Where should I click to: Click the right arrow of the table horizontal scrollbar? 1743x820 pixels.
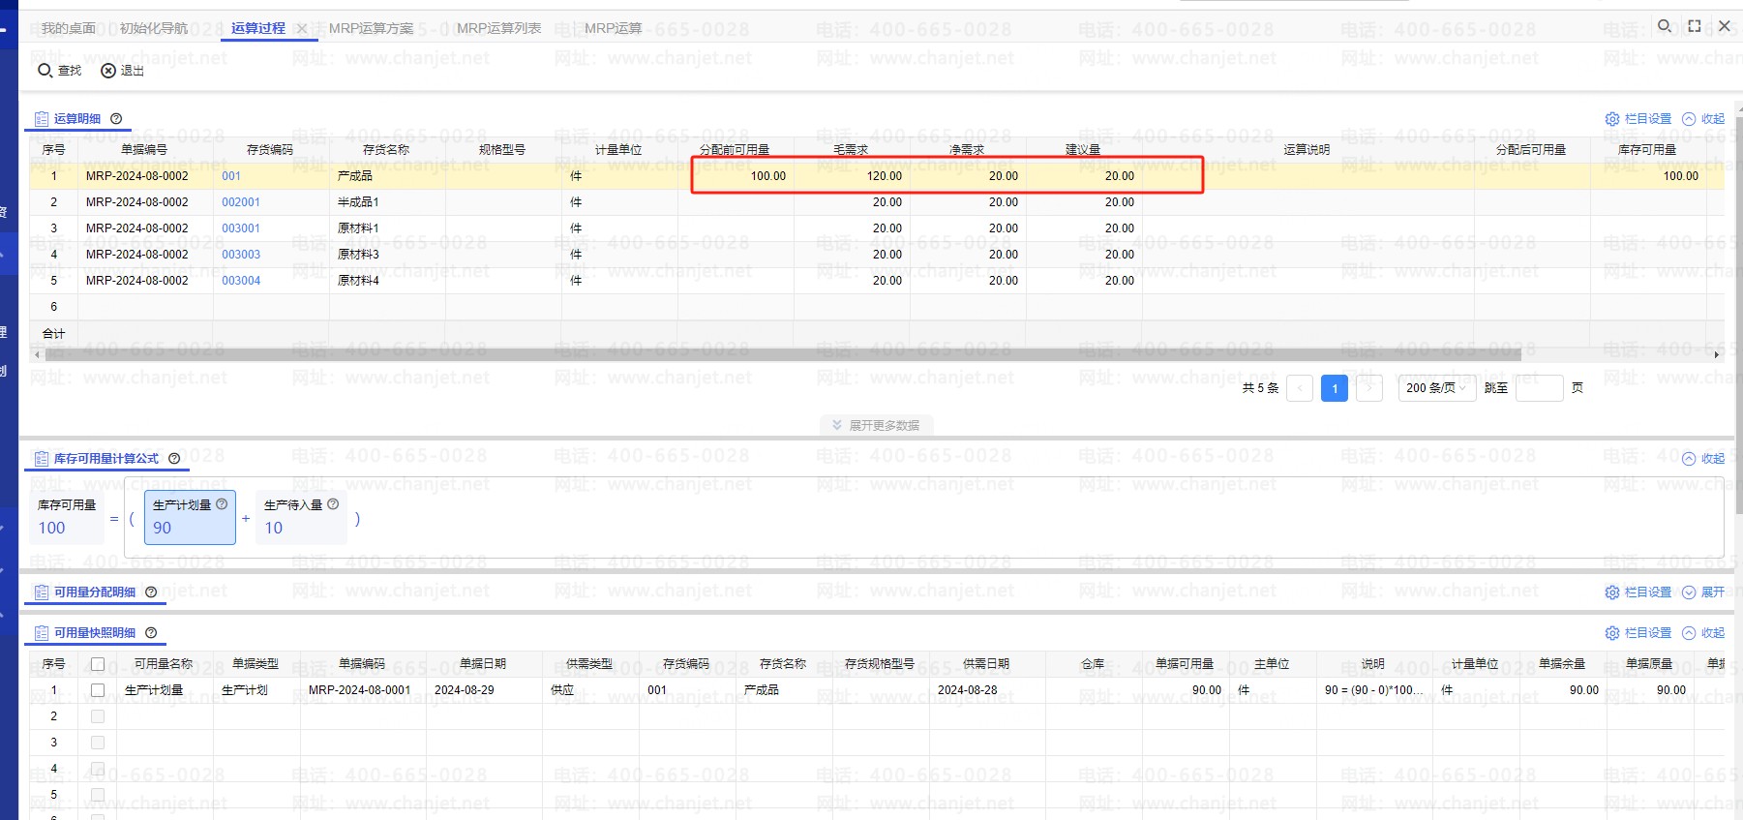point(1717,354)
